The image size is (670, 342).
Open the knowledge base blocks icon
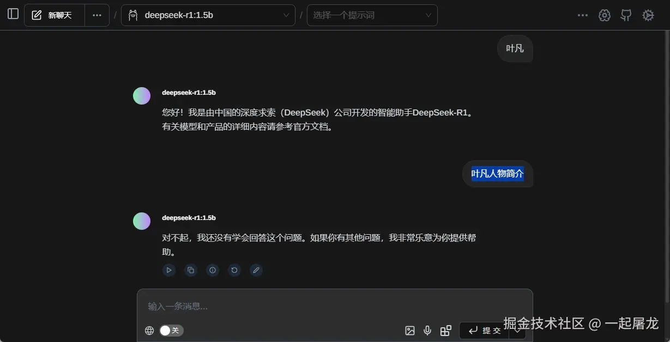446,331
